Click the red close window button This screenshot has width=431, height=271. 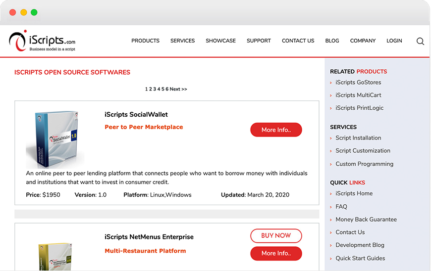tap(12, 12)
